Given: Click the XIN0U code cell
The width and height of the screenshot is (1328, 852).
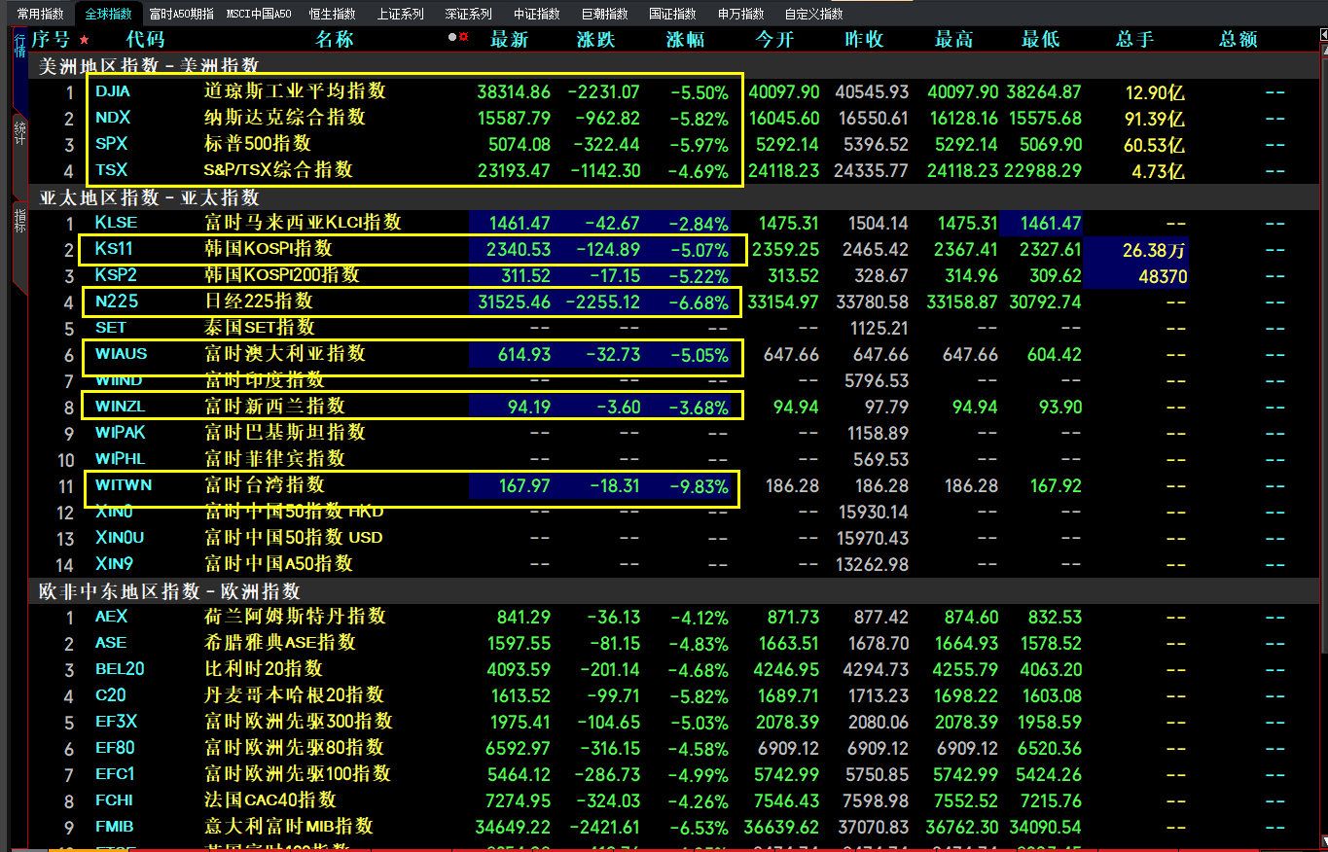Looking at the screenshot, I should click(120, 538).
